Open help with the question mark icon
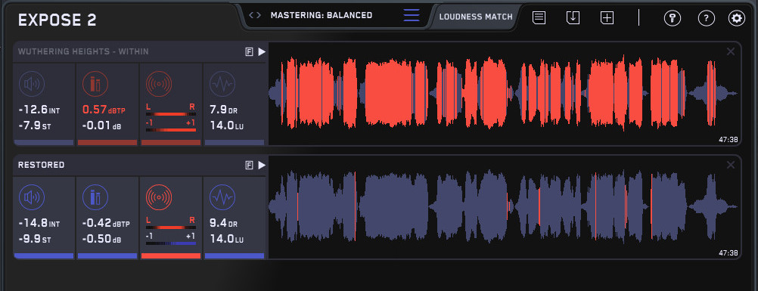 tap(707, 18)
